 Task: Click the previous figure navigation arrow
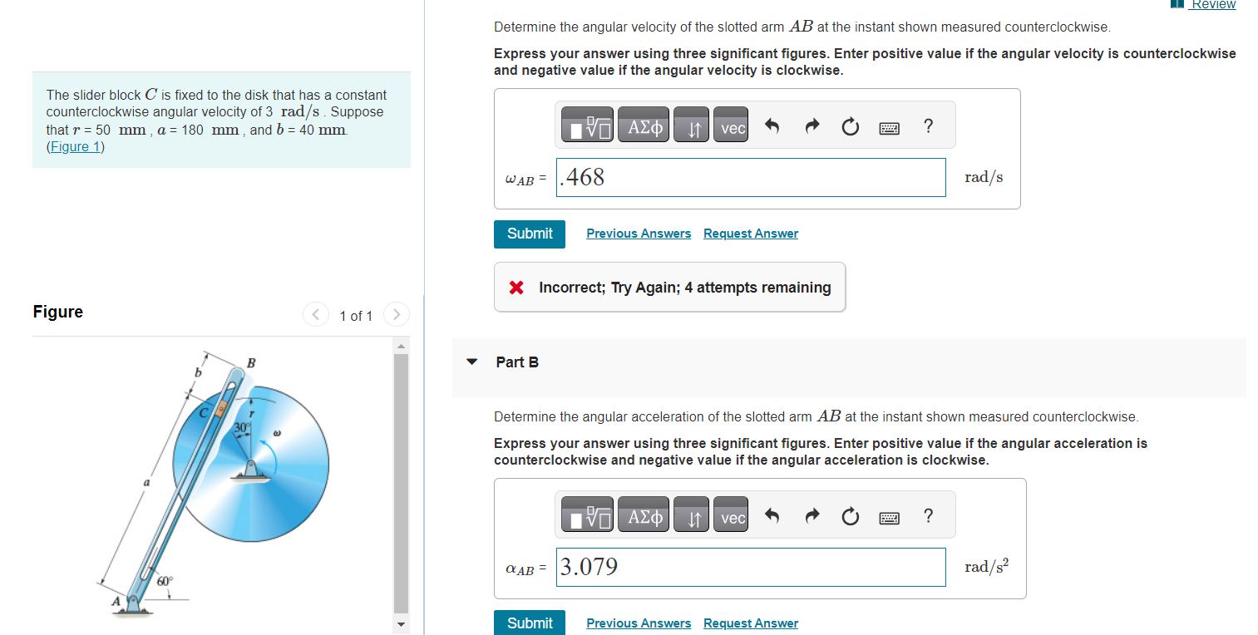(x=316, y=315)
